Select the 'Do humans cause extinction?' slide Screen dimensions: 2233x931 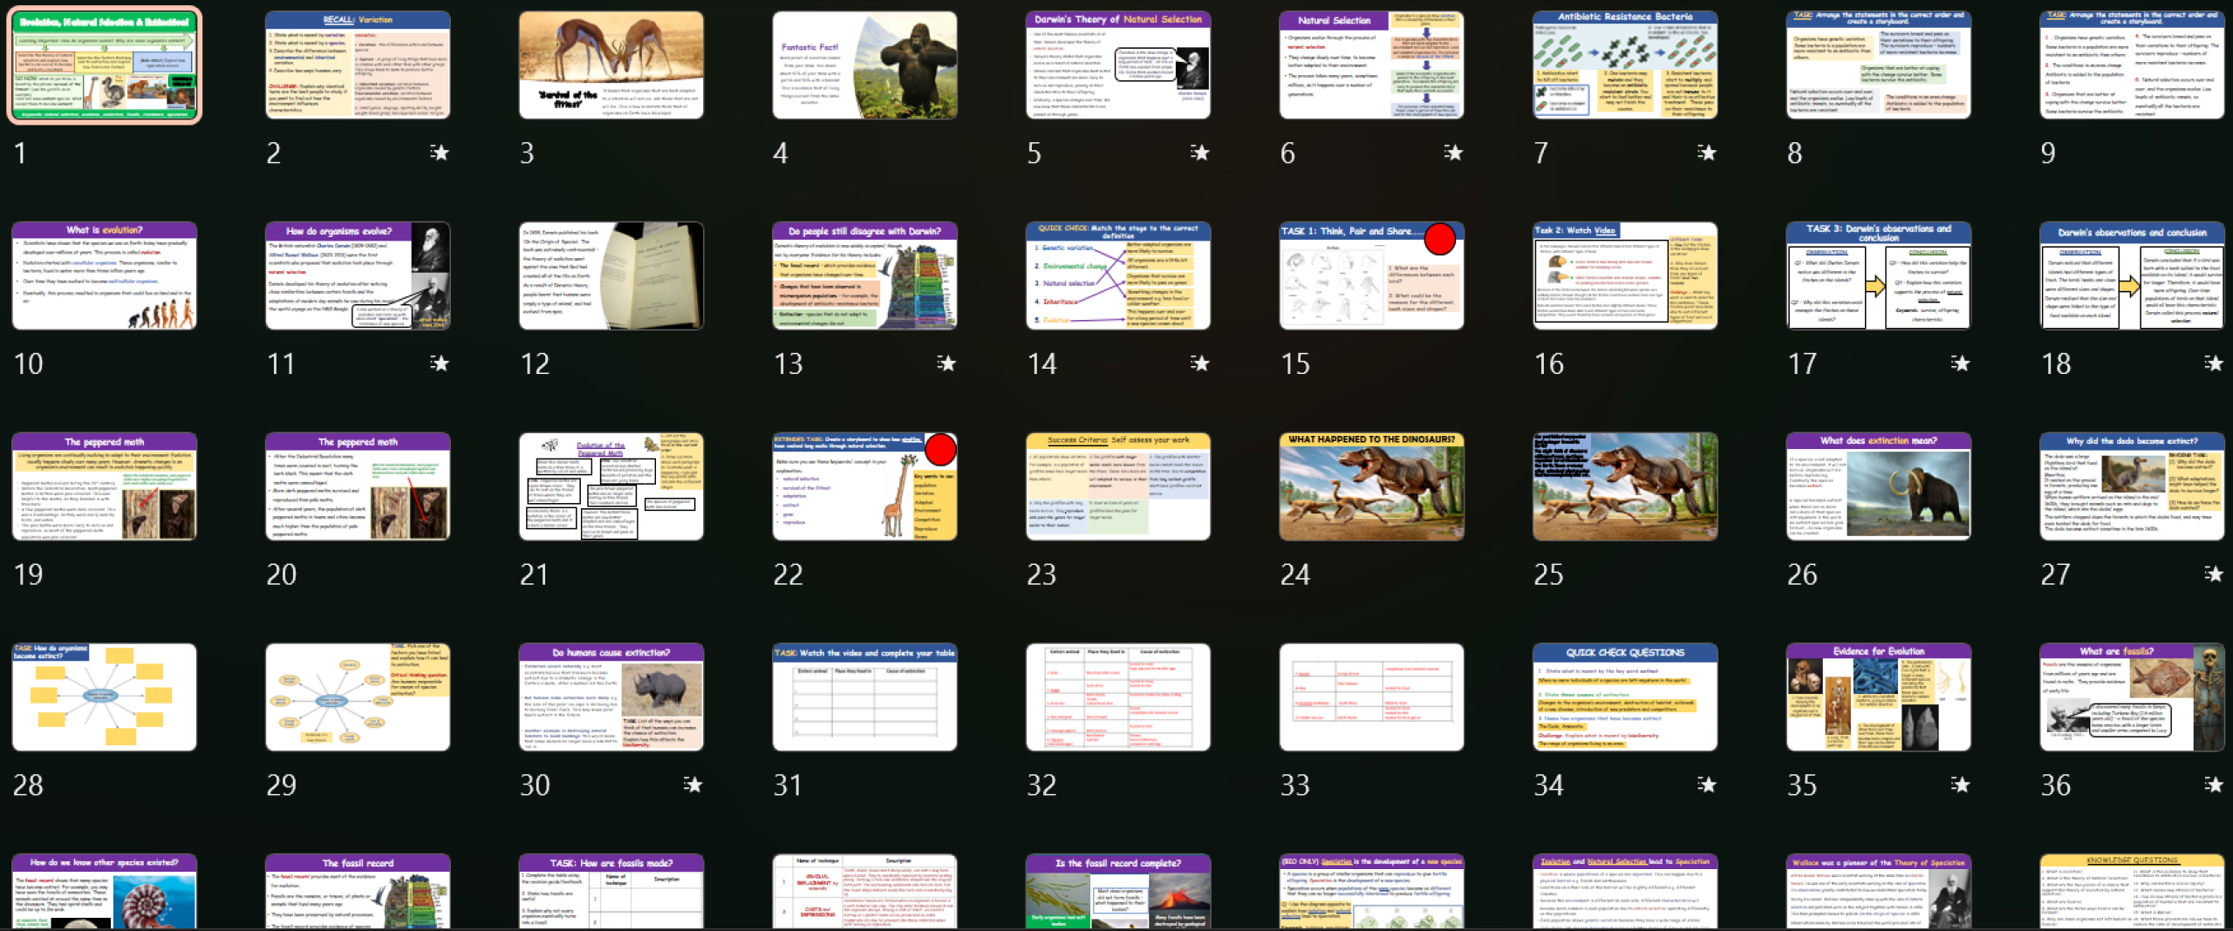(611, 697)
